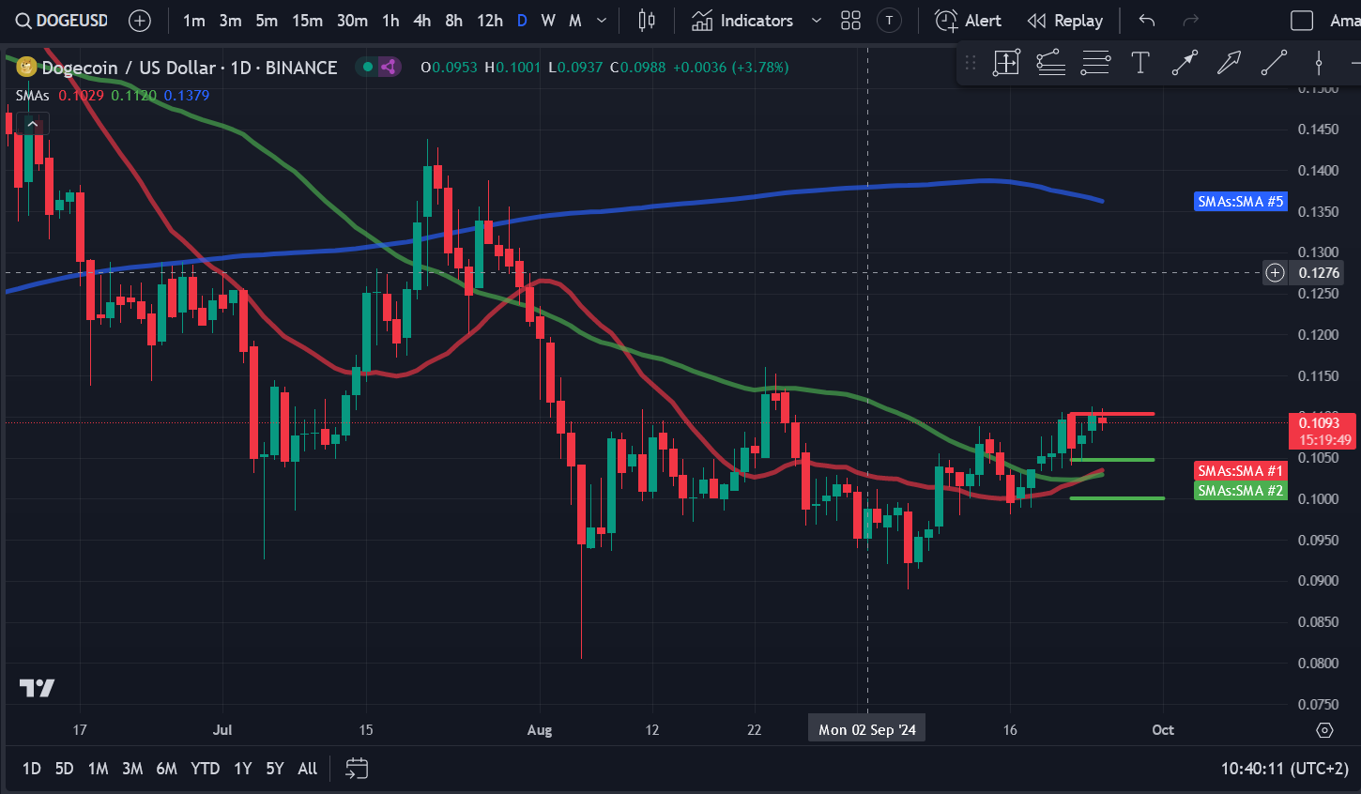Set date range to 1Y
The image size is (1361, 794).
242,769
